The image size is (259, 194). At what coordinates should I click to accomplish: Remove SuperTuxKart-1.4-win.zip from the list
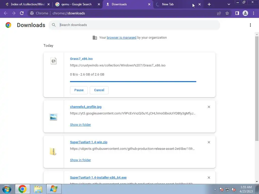(x=209, y=142)
